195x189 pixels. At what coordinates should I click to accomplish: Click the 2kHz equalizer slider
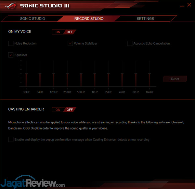(x=108, y=74)
